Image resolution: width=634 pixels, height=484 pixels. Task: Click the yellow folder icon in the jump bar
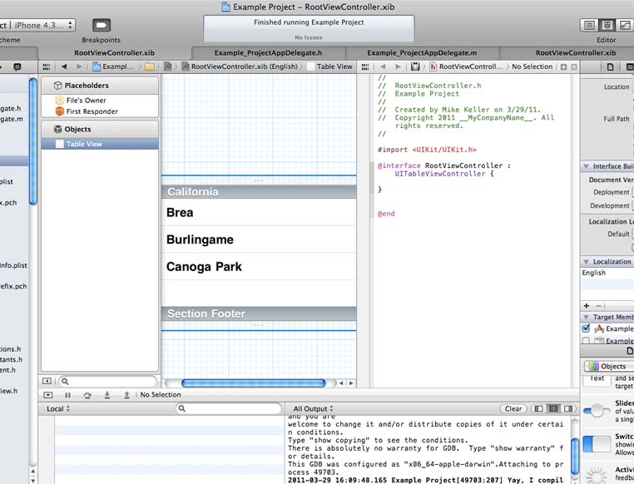[x=150, y=67]
